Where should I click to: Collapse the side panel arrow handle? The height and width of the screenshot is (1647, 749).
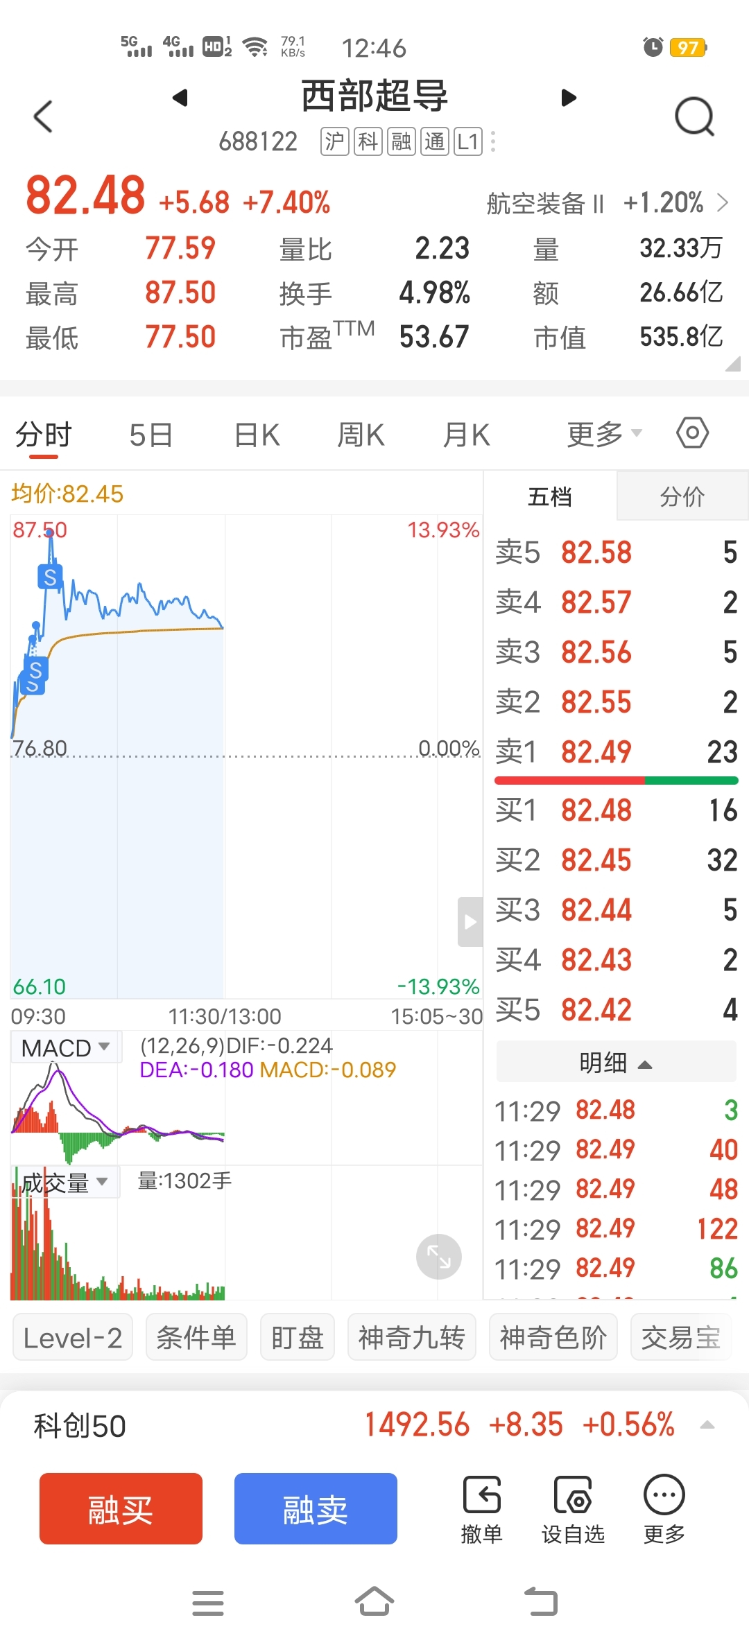470,922
